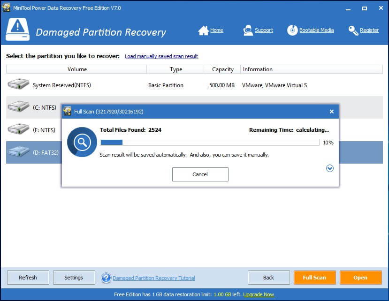This screenshot has height=301, width=389.
Task: Close the MiniTool main window
Action: [381, 8]
